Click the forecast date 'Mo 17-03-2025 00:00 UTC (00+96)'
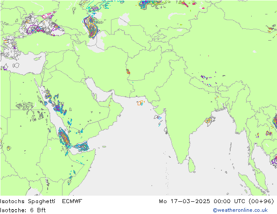Screen dimensions: 277x214 pyautogui.click(x=216, y=201)
